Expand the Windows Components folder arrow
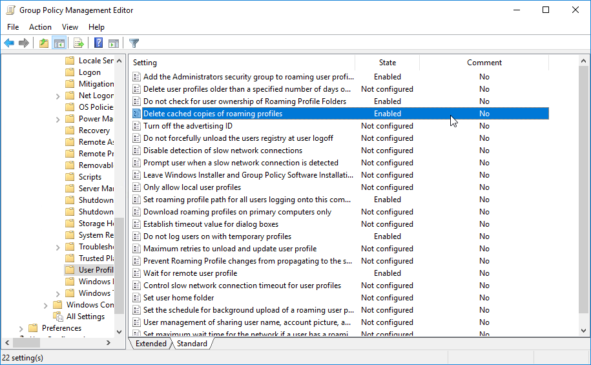 point(45,305)
